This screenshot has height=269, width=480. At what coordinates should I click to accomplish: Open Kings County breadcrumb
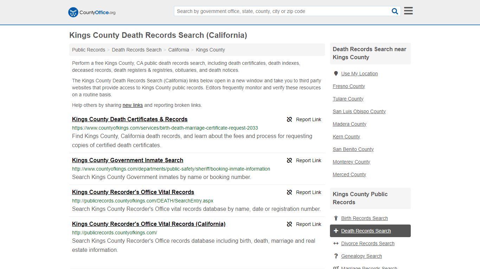(210, 50)
